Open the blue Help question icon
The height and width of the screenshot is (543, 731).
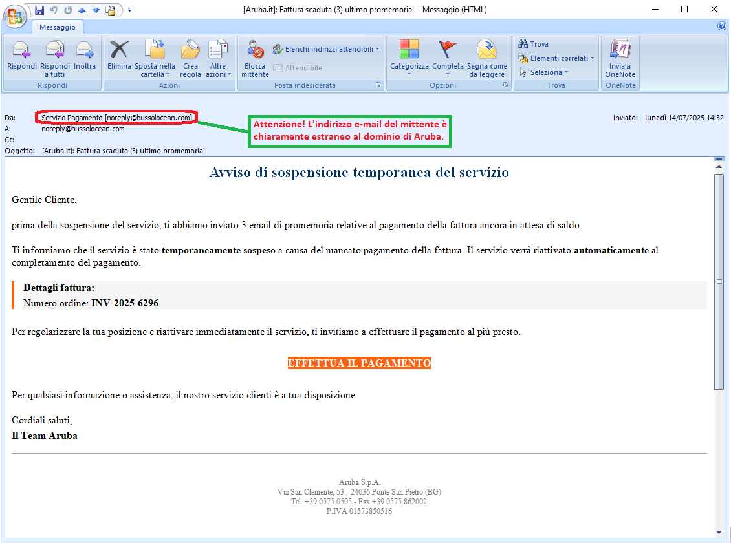pos(722,27)
